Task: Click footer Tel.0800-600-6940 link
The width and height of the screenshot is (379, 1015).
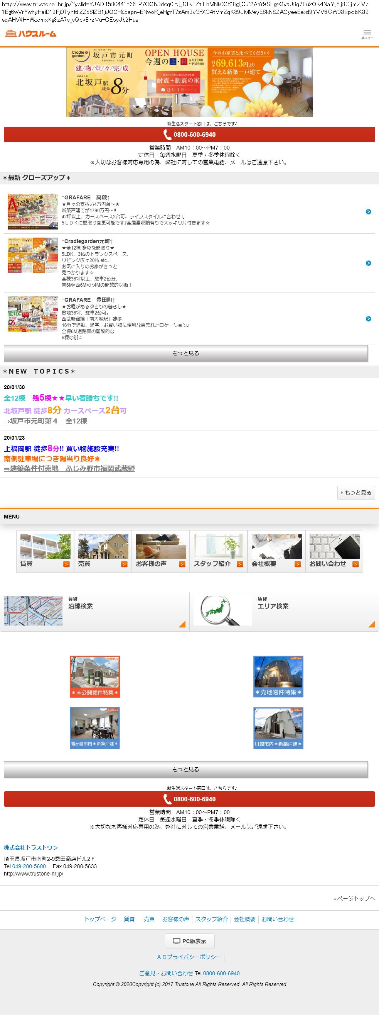Action: (221, 973)
